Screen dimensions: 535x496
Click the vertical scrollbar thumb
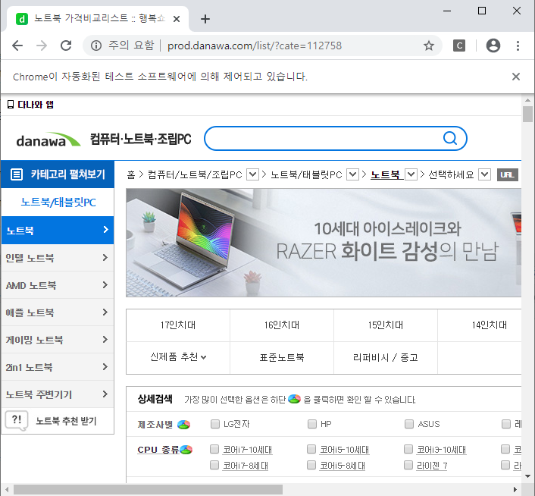pyautogui.click(x=527, y=114)
